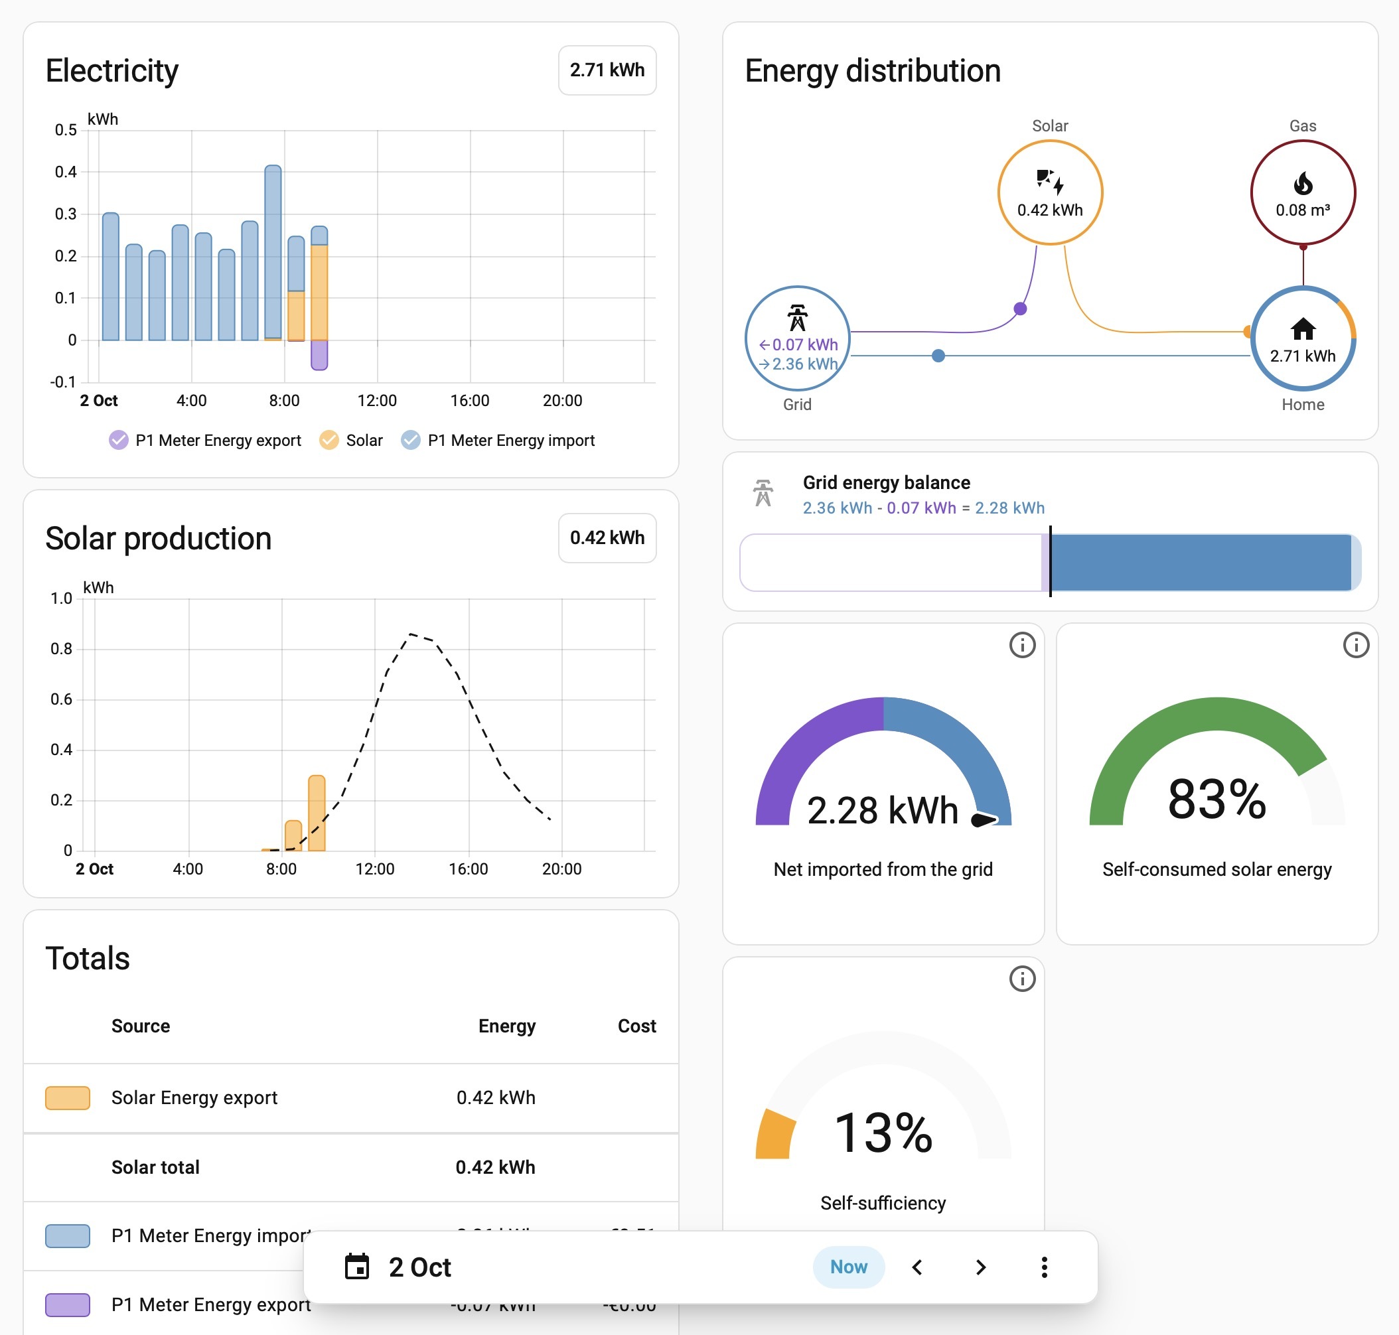This screenshot has height=1335, width=1399.
Task: Click the 13% self-sufficiency gauge
Action: 883,1095
